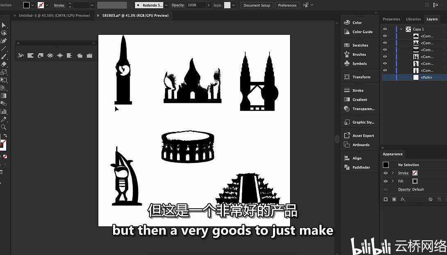Open graphic Style dropdown

[234, 5]
